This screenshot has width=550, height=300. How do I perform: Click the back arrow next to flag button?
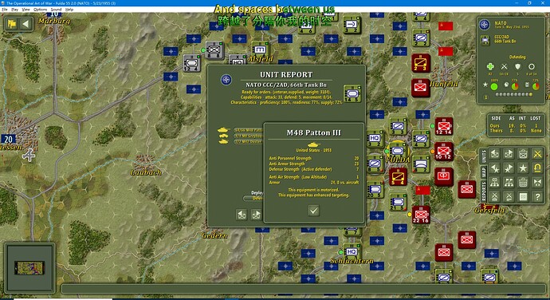pyautogui.click(x=26, y=24)
